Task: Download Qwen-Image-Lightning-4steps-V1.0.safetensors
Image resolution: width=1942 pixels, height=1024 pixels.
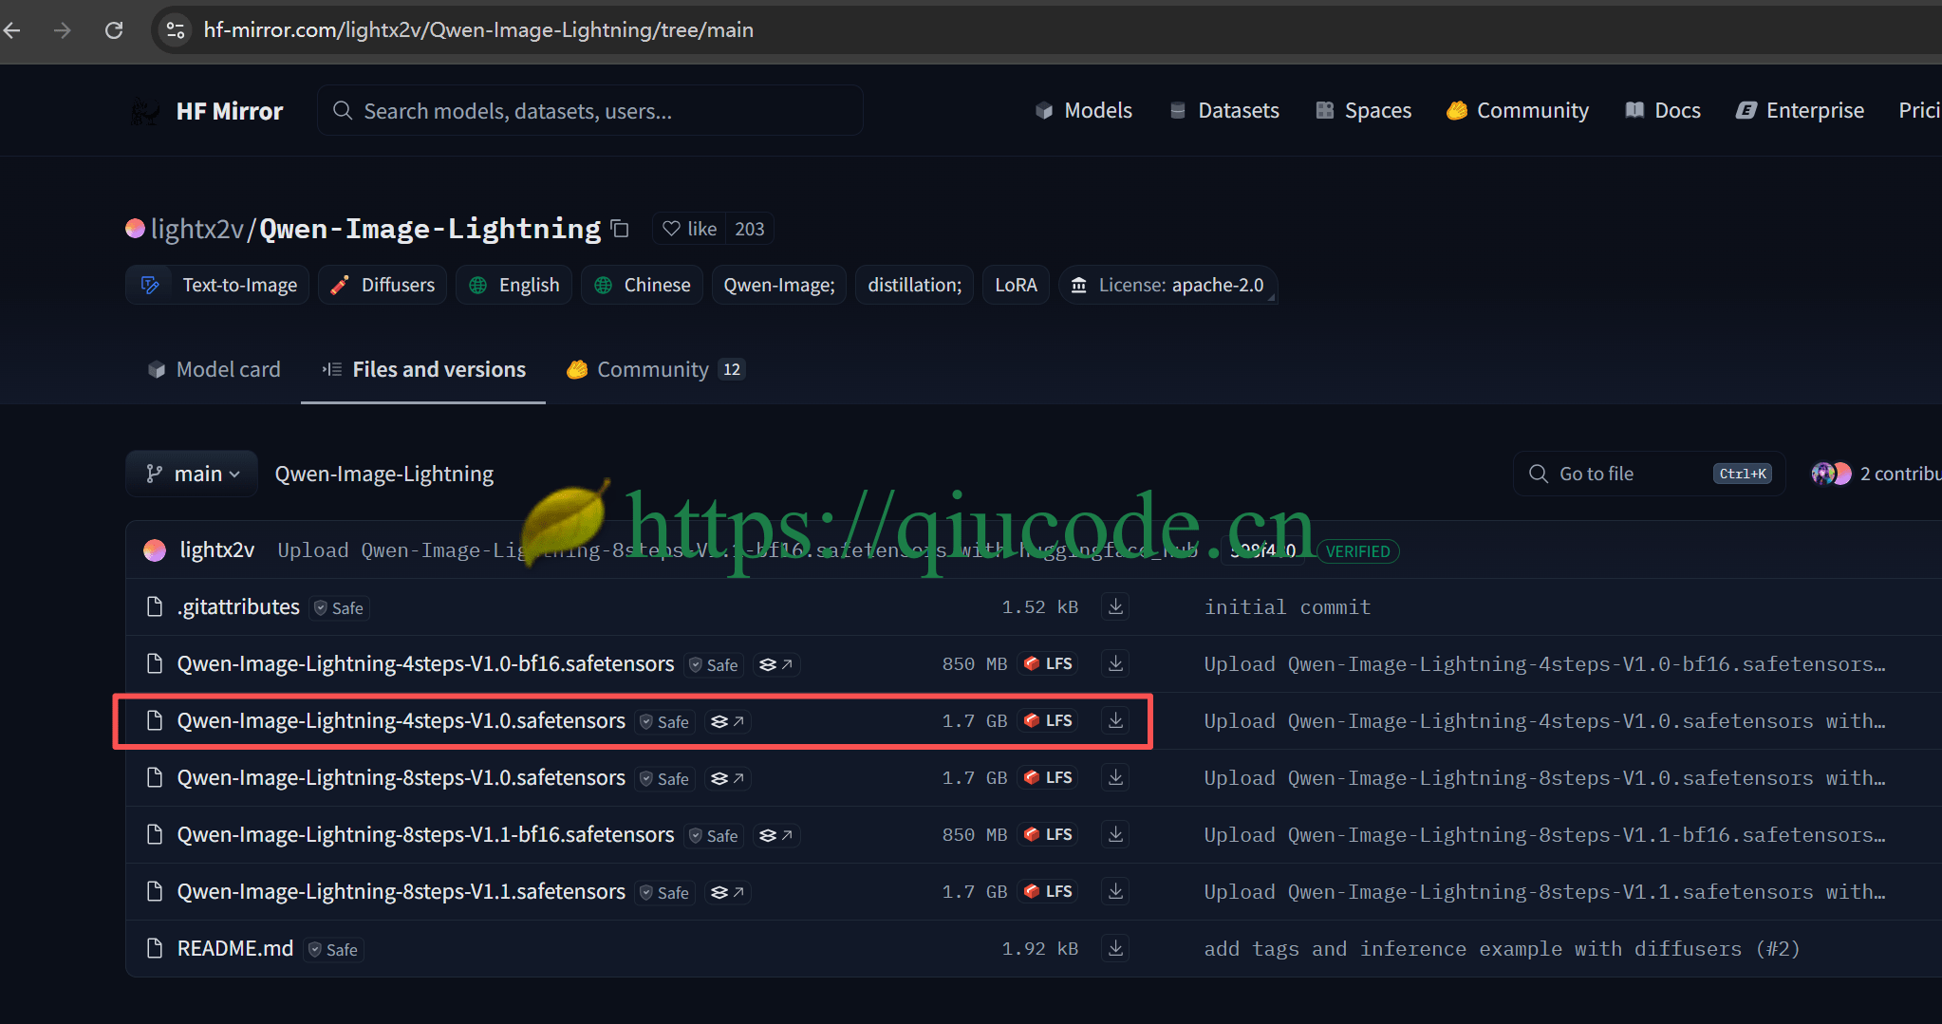Action: point(1116,720)
